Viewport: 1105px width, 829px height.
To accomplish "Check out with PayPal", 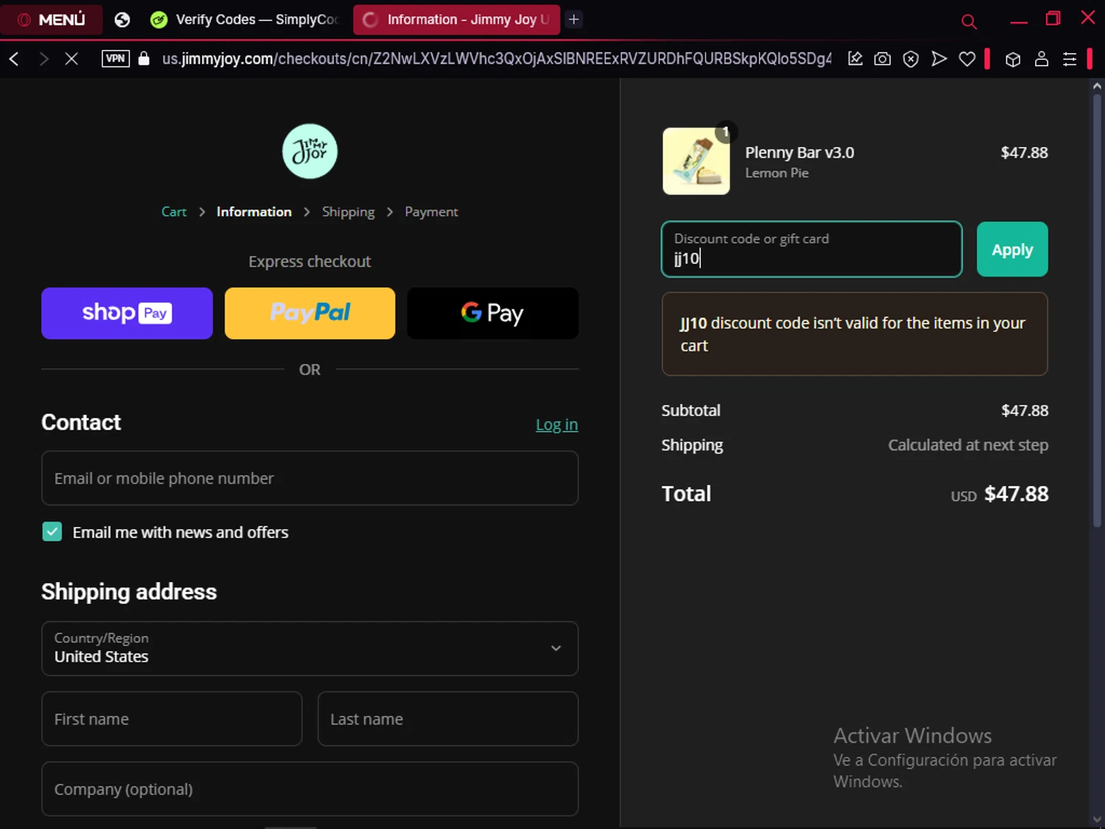I will click(310, 313).
